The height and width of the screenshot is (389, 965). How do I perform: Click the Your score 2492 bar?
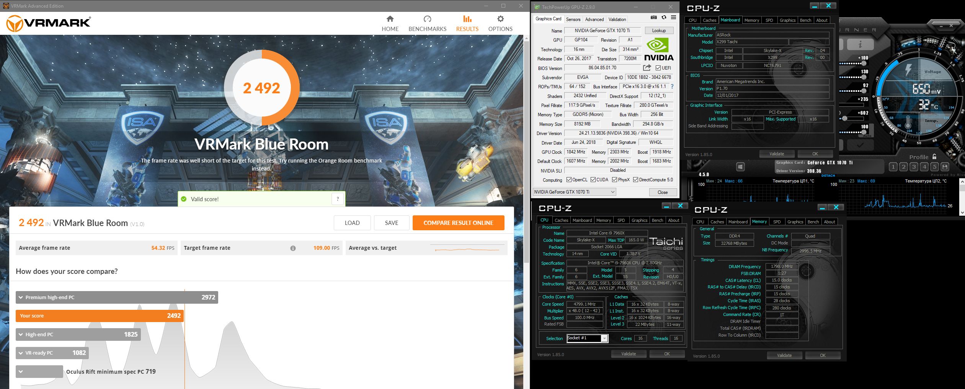[x=100, y=316]
